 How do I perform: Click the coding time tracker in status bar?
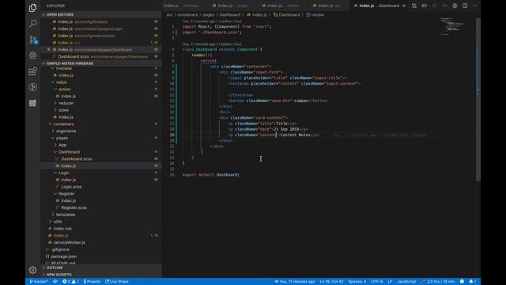[437, 282]
